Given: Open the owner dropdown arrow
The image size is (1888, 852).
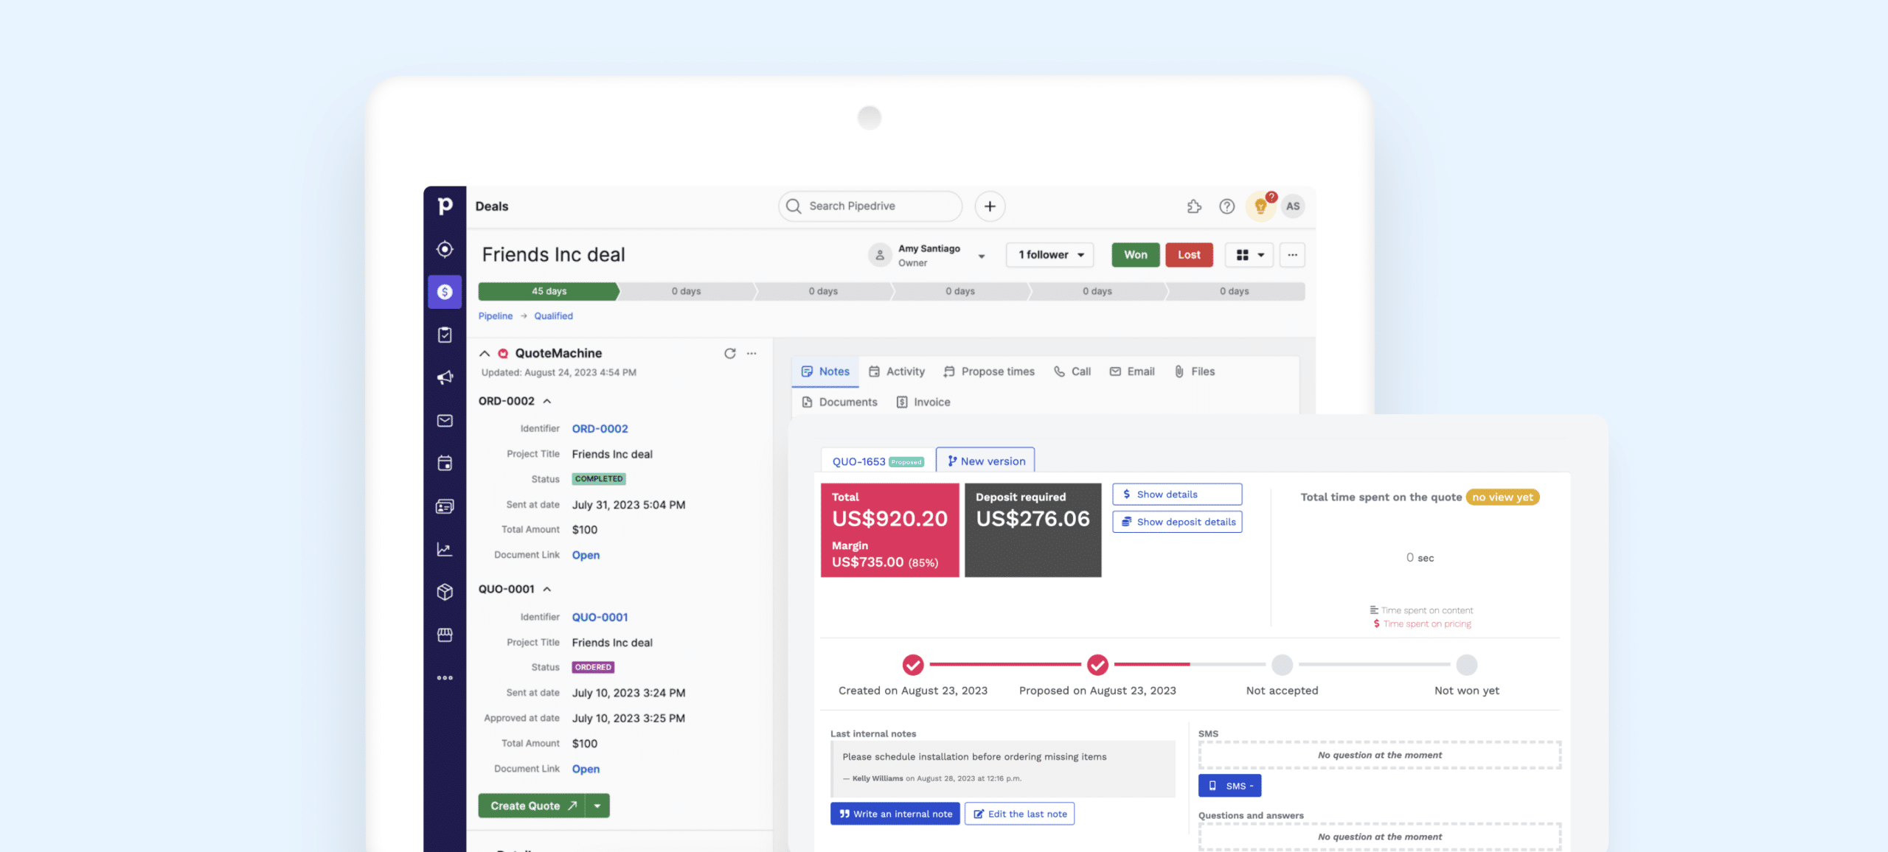Looking at the screenshot, I should pyautogui.click(x=982, y=256).
